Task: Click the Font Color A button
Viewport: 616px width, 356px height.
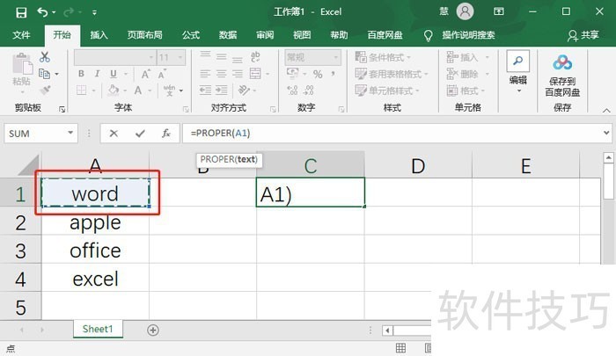Action: coord(138,91)
